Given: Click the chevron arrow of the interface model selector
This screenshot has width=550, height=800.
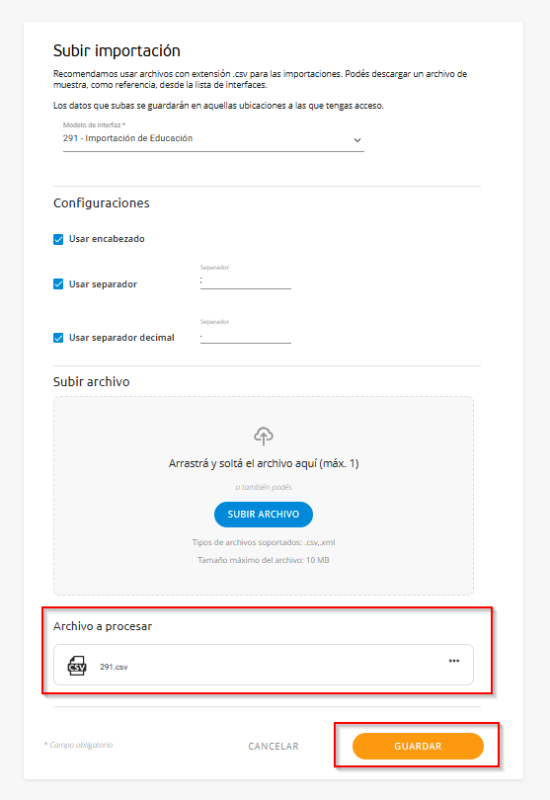Looking at the screenshot, I should (357, 140).
